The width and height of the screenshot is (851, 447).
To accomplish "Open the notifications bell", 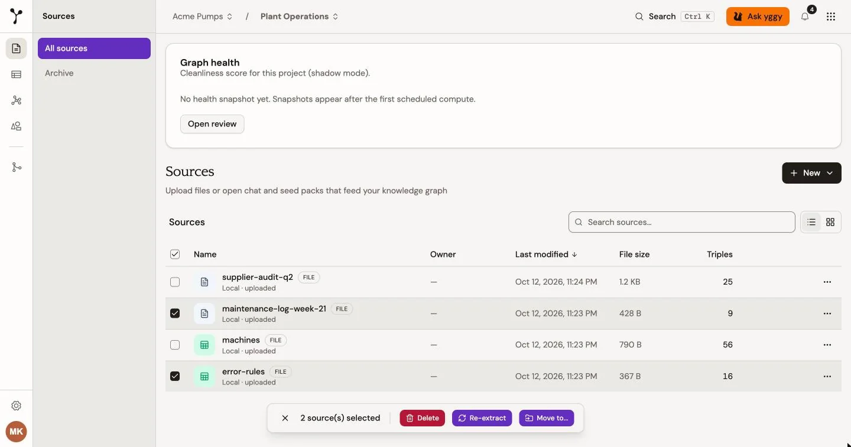I will pos(805,17).
